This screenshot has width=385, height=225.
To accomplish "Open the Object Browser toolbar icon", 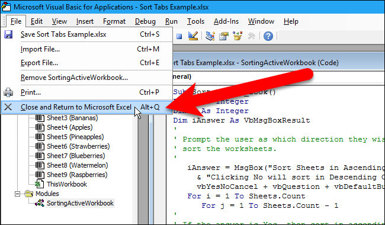I will coord(238,36).
